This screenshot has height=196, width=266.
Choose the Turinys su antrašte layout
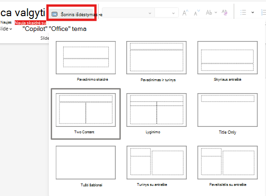(156, 163)
